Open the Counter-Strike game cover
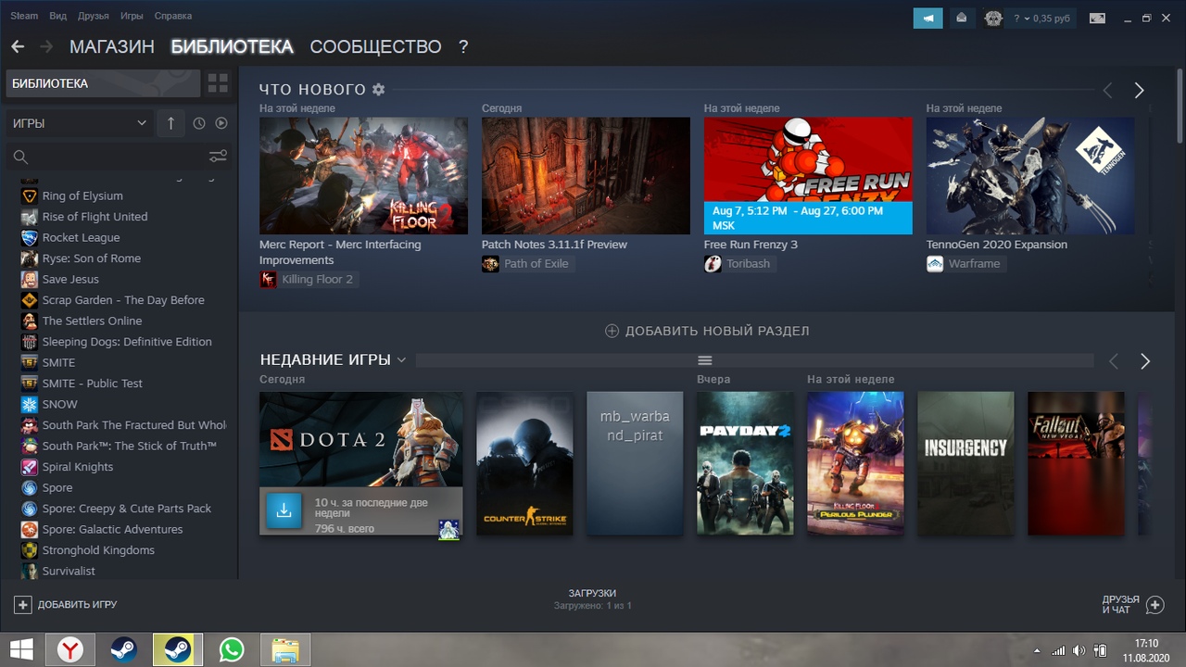This screenshot has height=667, width=1186. pos(524,463)
